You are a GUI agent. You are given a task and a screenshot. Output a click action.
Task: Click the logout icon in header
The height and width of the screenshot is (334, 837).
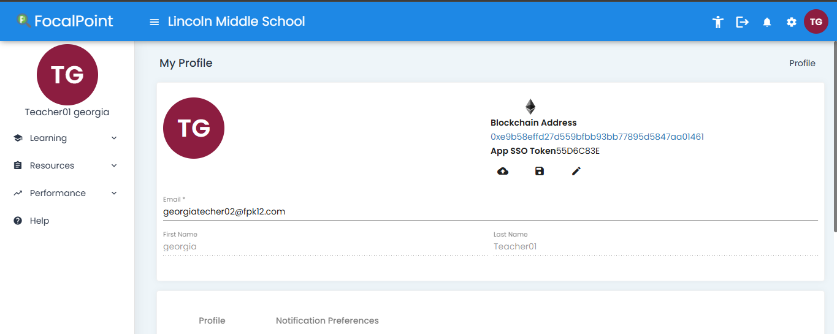tap(743, 22)
